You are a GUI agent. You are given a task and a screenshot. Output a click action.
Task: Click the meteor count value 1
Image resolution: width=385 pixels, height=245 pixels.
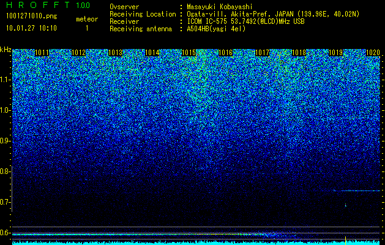pos(87,28)
